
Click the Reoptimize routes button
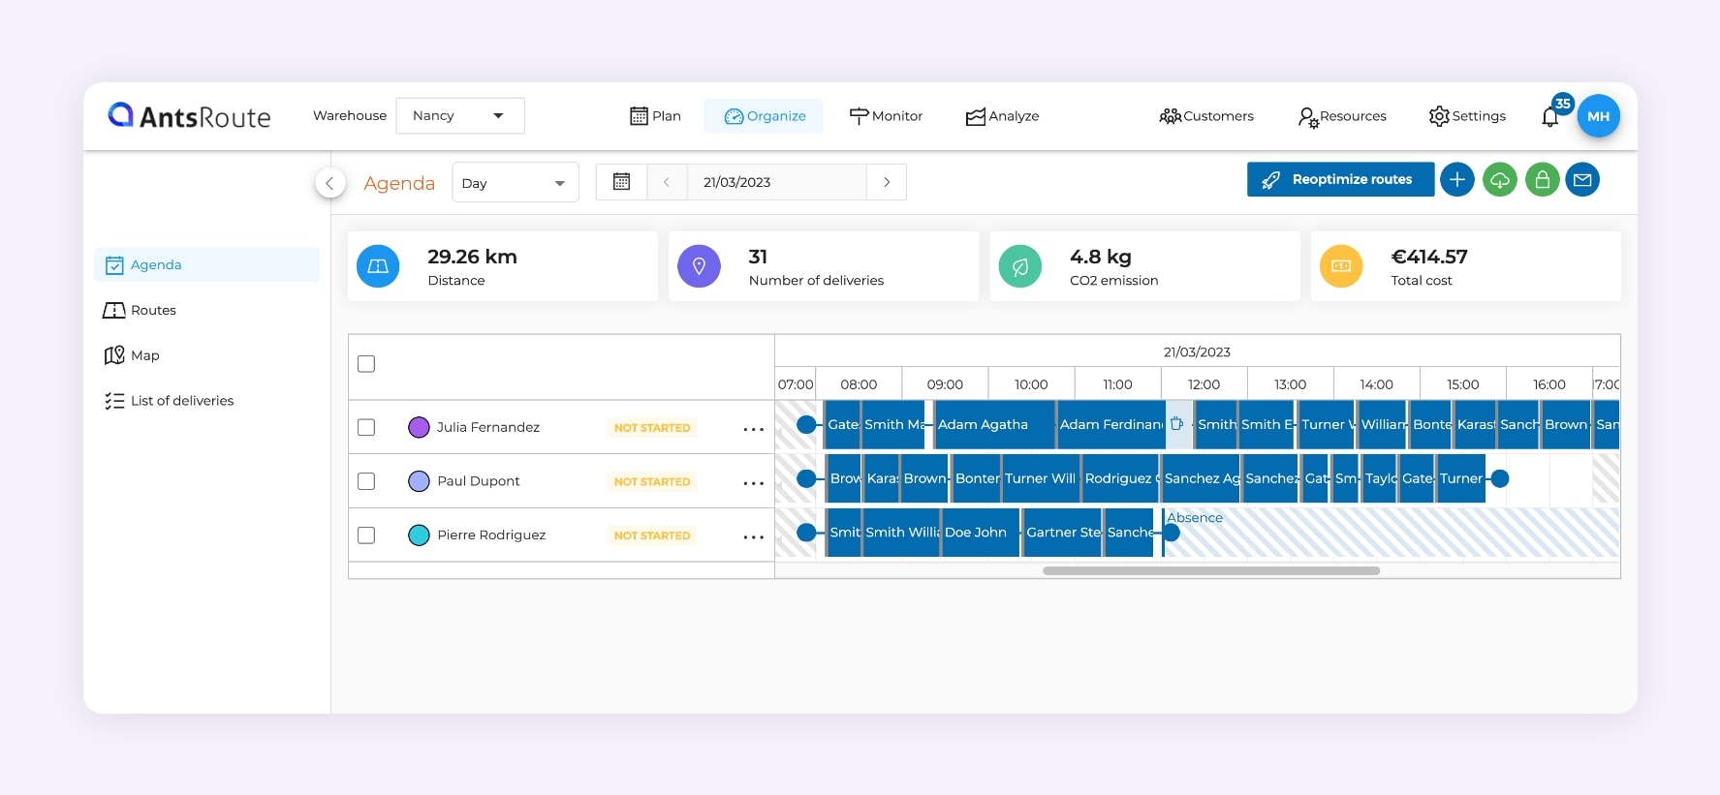[x=1340, y=179]
